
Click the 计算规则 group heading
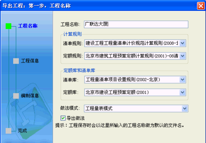72,34
